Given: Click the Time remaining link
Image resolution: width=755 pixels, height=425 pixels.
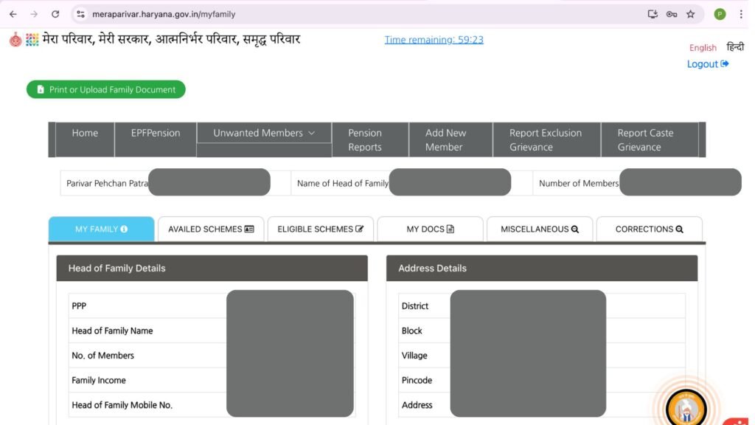Looking at the screenshot, I should pos(434,39).
